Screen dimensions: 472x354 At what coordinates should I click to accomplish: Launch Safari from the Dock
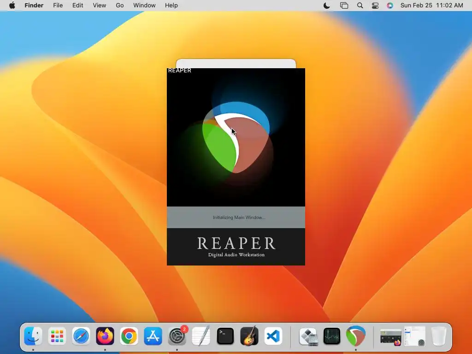pos(81,336)
